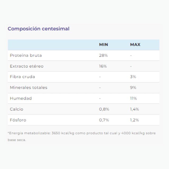Viewport: 169px width, 169px height.
Task: Click the Humedad row label
Action: click(21, 98)
